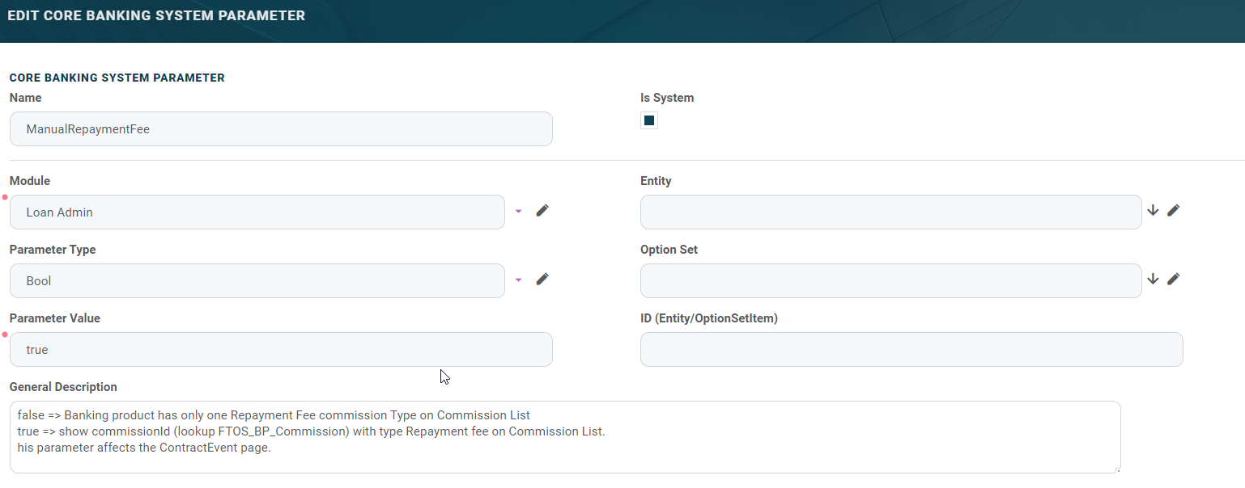Click the pencil edit icon beside Entity
This screenshot has height=488, width=1245.
(x=1173, y=211)
